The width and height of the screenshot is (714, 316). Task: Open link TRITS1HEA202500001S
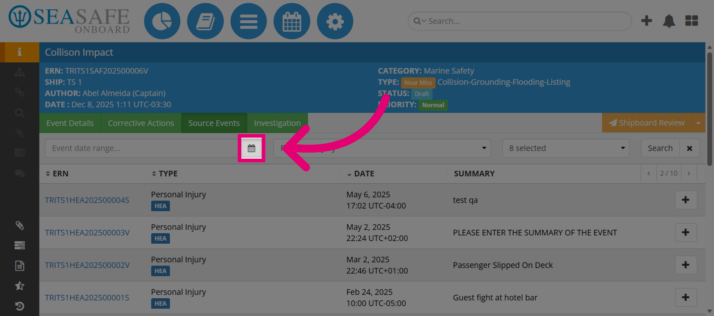point(87,297)
